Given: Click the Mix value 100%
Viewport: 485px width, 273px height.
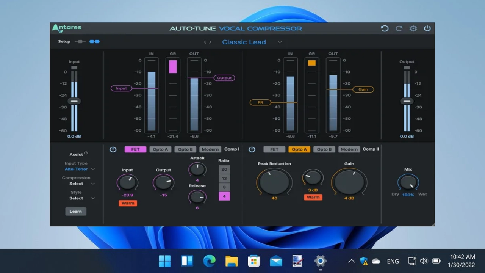Looking at the screenshot, I should click(408, 195).
